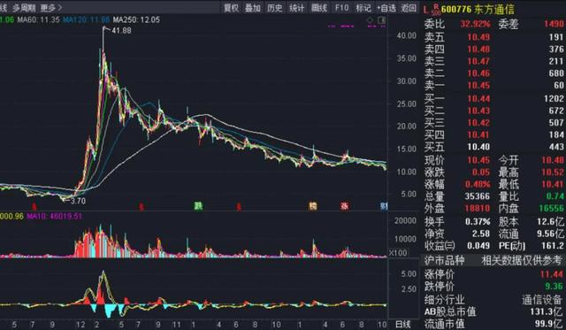Viewport: 566px width, 330px height.
Task: Add stock with +自选 button
Action: click(386, 8)
